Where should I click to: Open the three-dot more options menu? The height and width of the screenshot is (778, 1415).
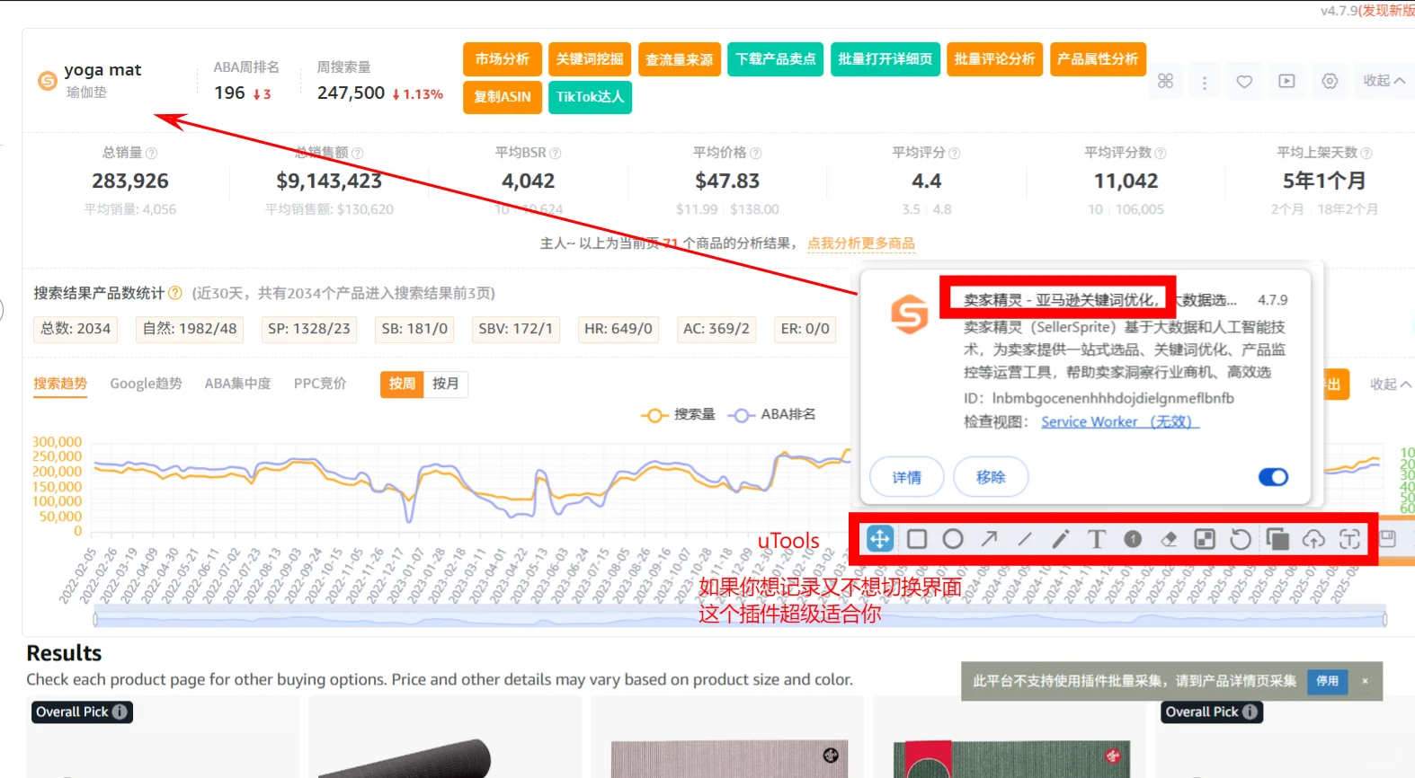(x=1205, y=83)
